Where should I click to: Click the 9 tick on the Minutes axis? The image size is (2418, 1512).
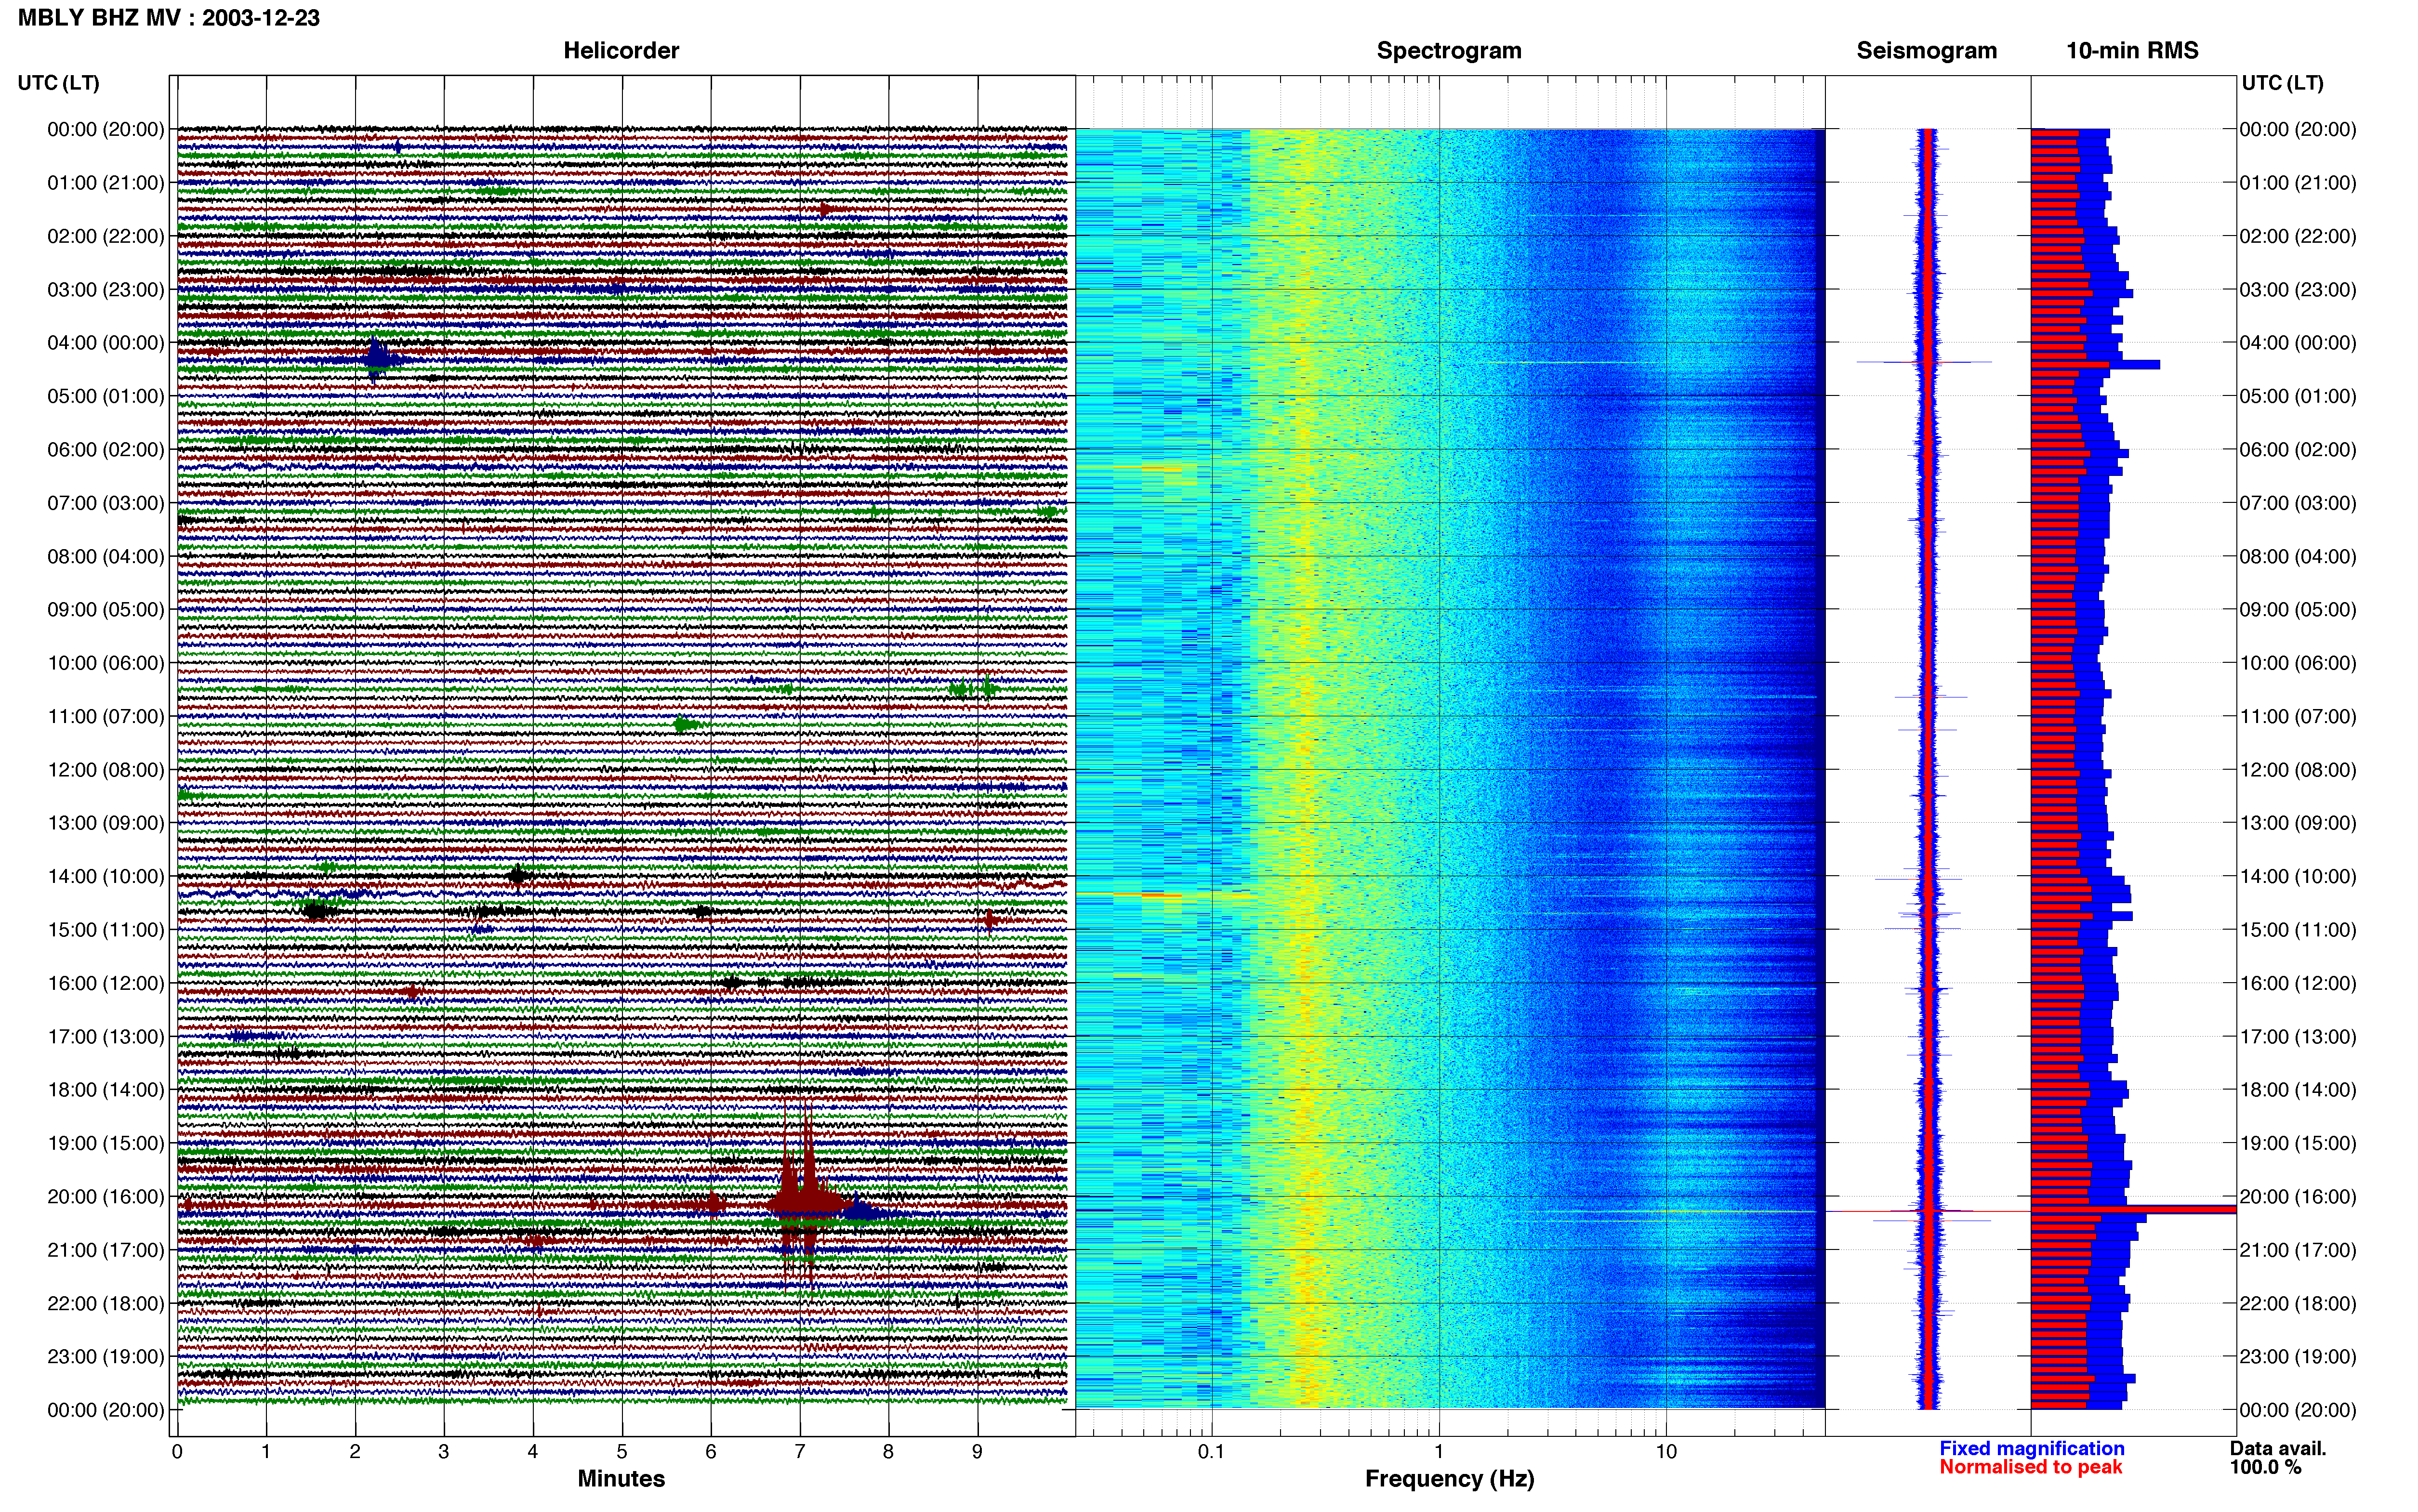click(x=978, y=1452)
